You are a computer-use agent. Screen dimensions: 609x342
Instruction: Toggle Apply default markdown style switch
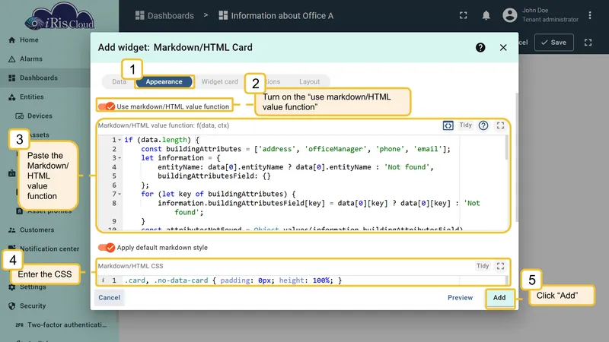click(107, 248)
